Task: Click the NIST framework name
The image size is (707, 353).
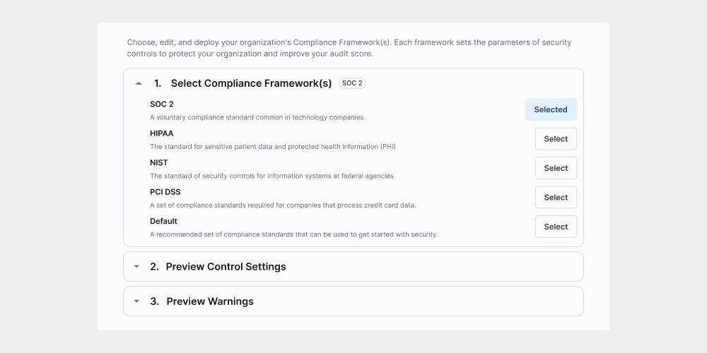Action: coord(159,162)
